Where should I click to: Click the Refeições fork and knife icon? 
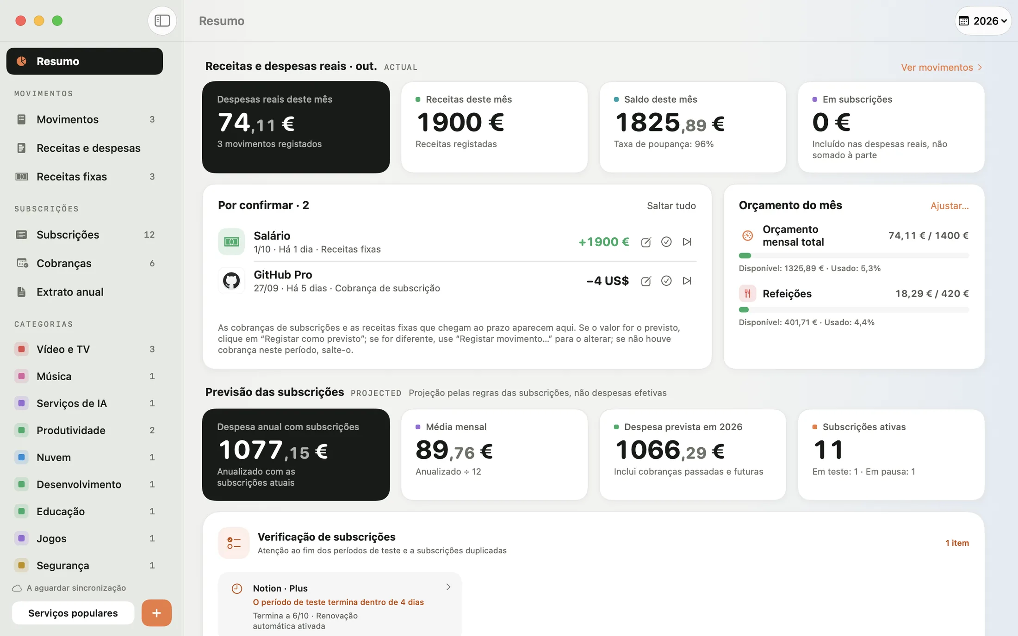pyautogui.click(x=747, y=293)
